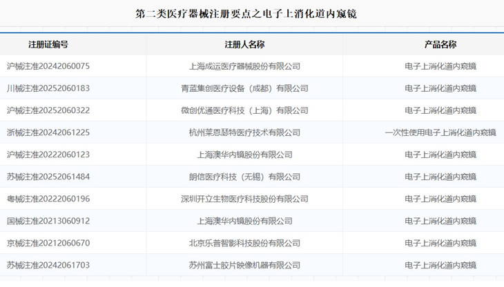Select registration number 浙械注准20242061225
Screen dimensions: 504x287
(48, 132)
